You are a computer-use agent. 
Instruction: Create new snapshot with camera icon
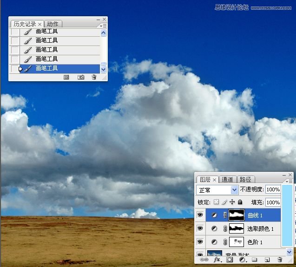81,77
